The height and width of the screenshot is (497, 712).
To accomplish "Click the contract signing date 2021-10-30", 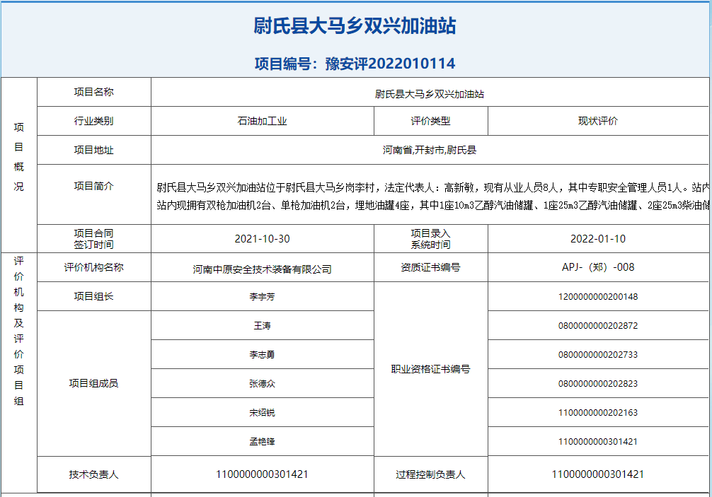I will point(262,239).
